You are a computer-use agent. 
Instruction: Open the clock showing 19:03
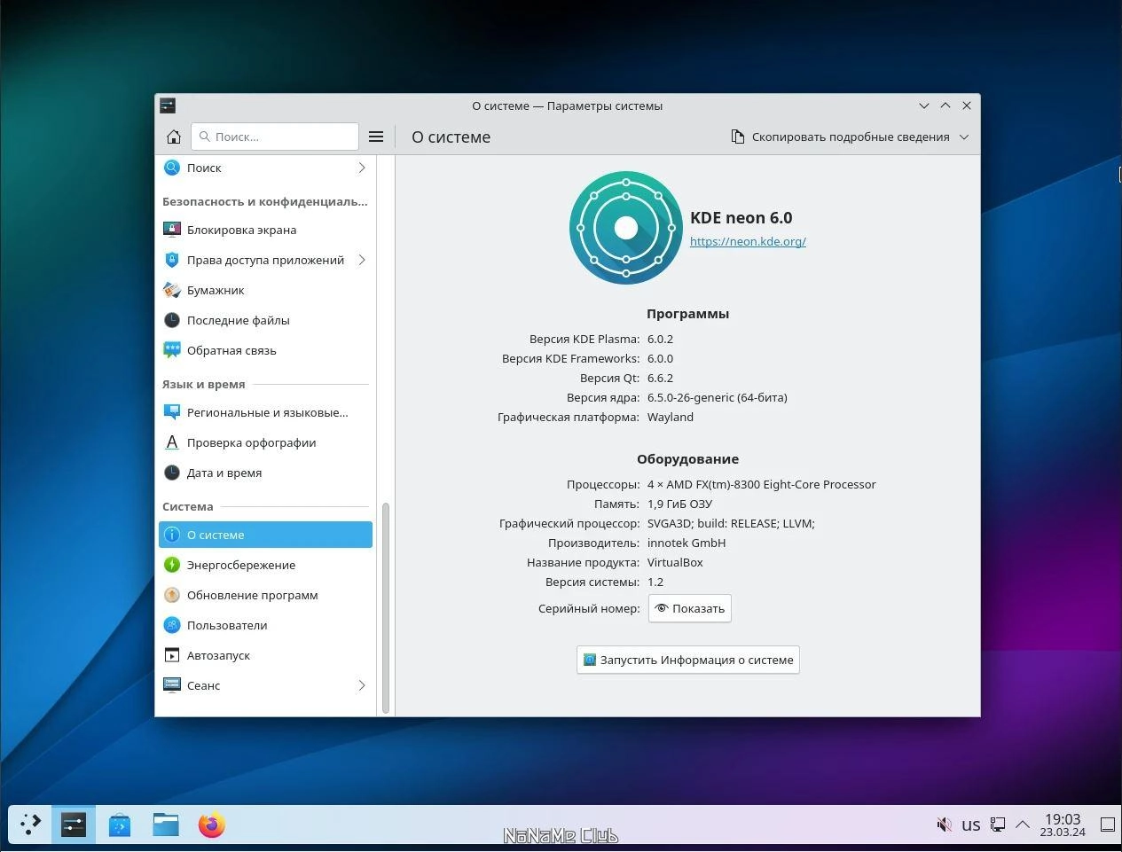(1063, 825)
